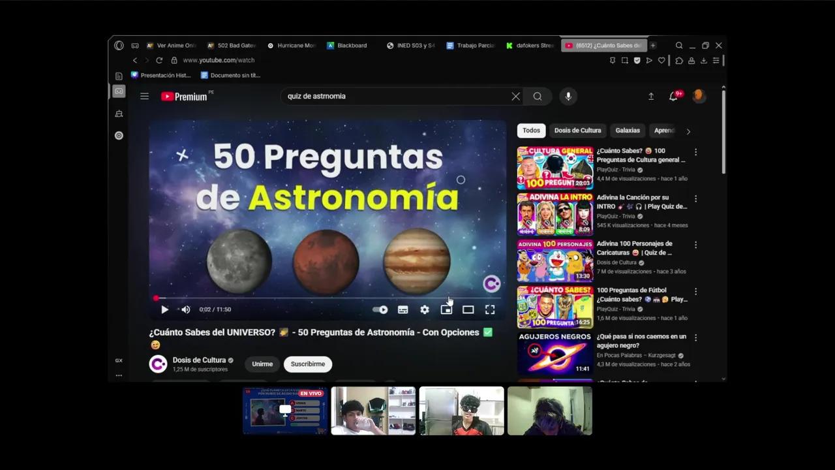Start voice search with microphone
The image size is (835, 470).
click(568, 96)
